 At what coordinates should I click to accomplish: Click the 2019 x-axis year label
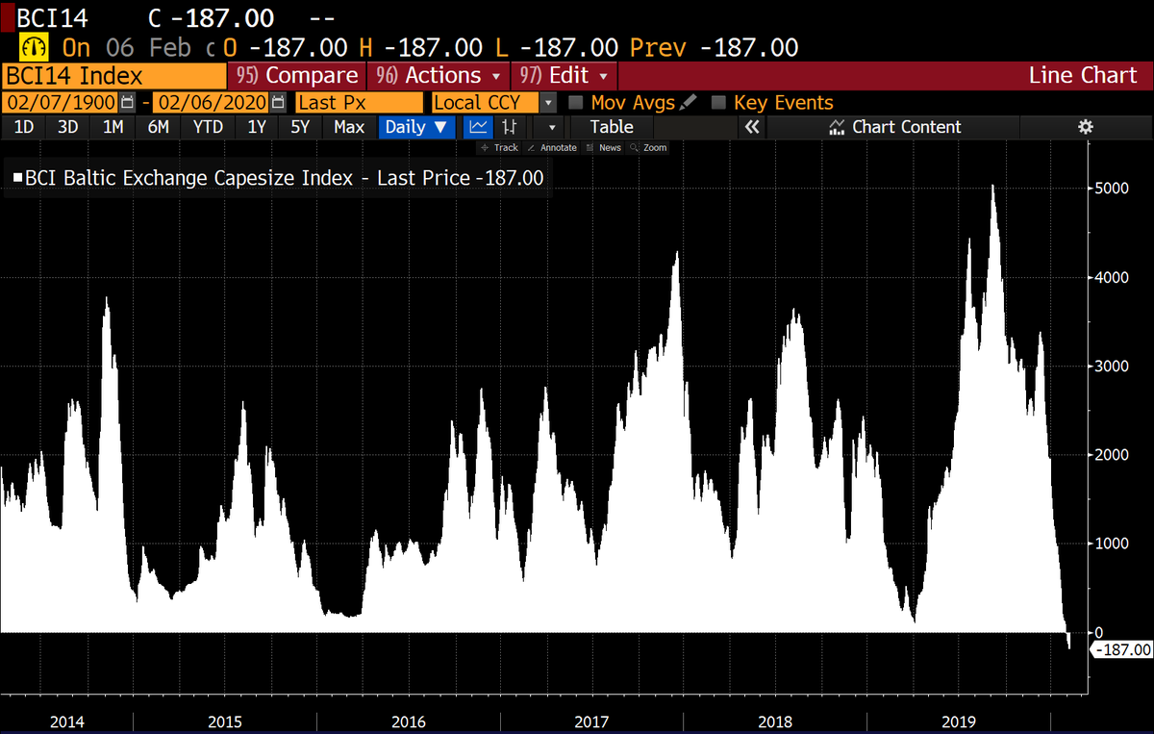(959, 721)
